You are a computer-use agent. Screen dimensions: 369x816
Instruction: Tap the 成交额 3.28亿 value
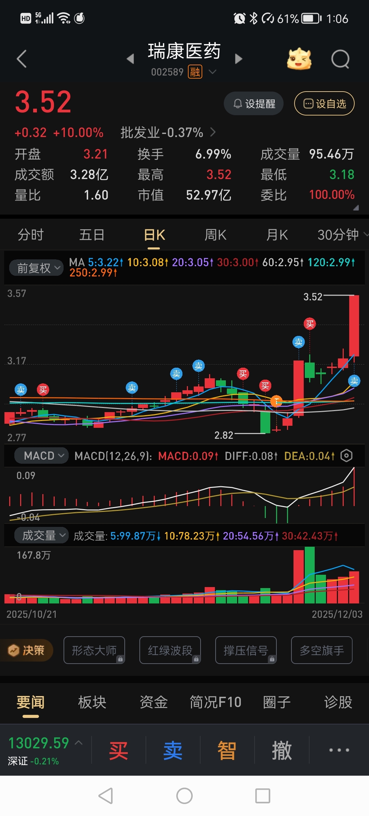click(89, 175)
